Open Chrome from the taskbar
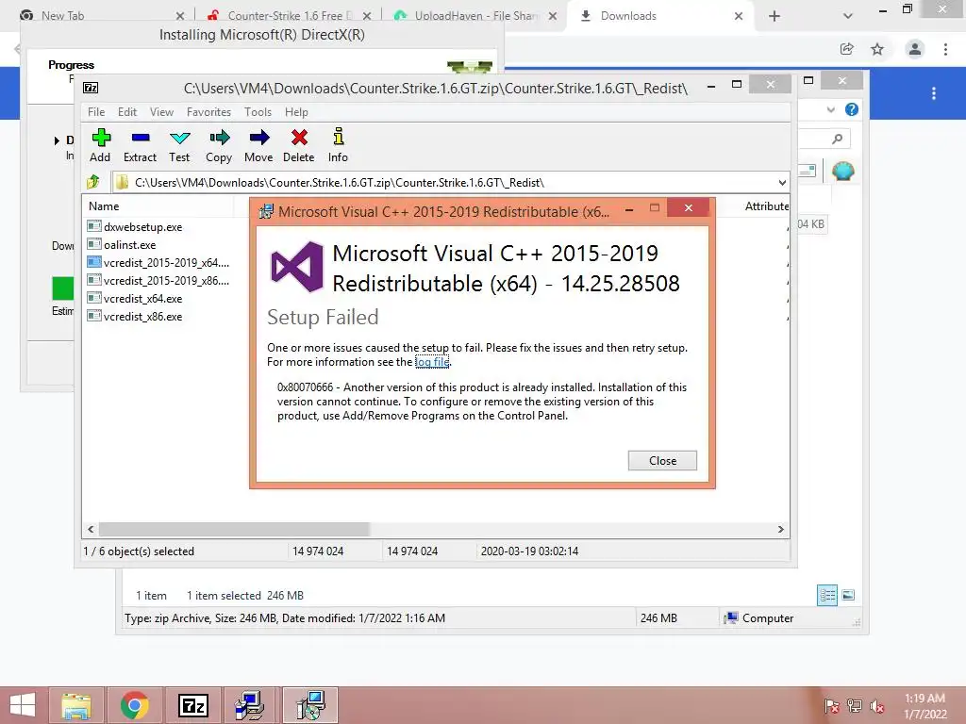Screen dimensions: 966x724 coord(134,705)
